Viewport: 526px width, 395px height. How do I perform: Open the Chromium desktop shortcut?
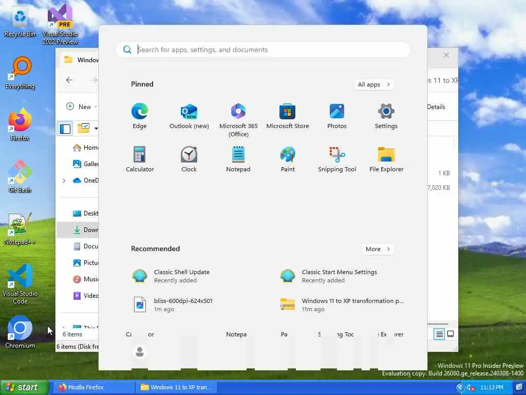(x=20, y=332)
